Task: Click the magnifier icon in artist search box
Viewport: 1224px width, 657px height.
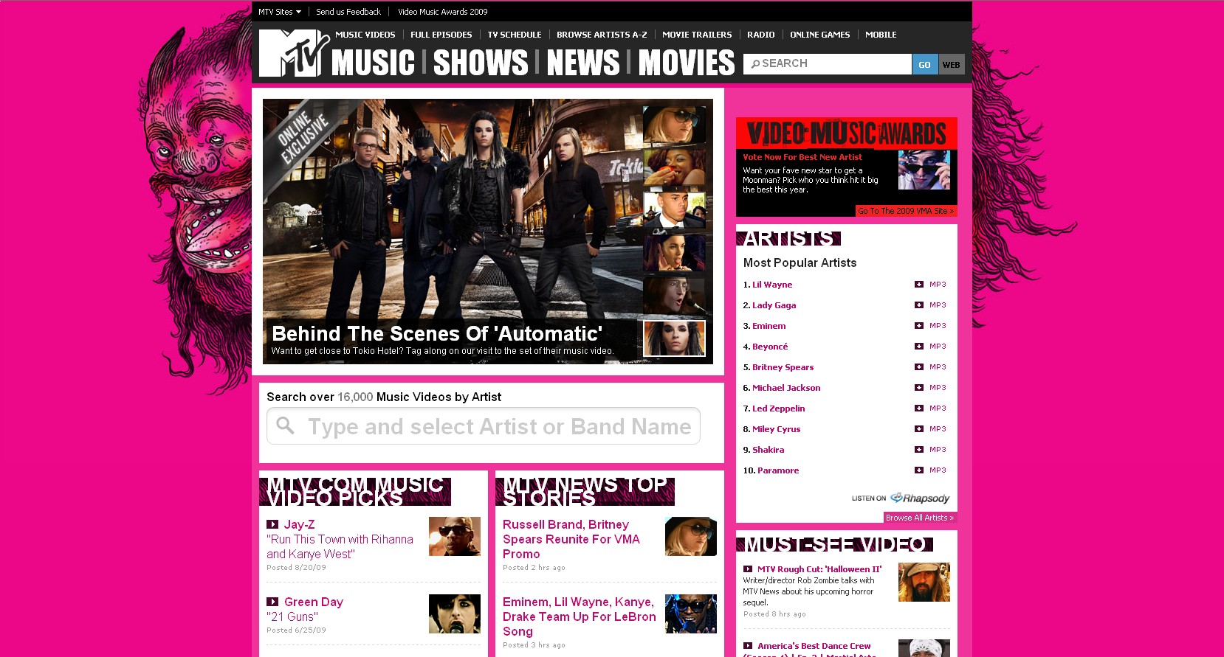Action: [285, 426]
